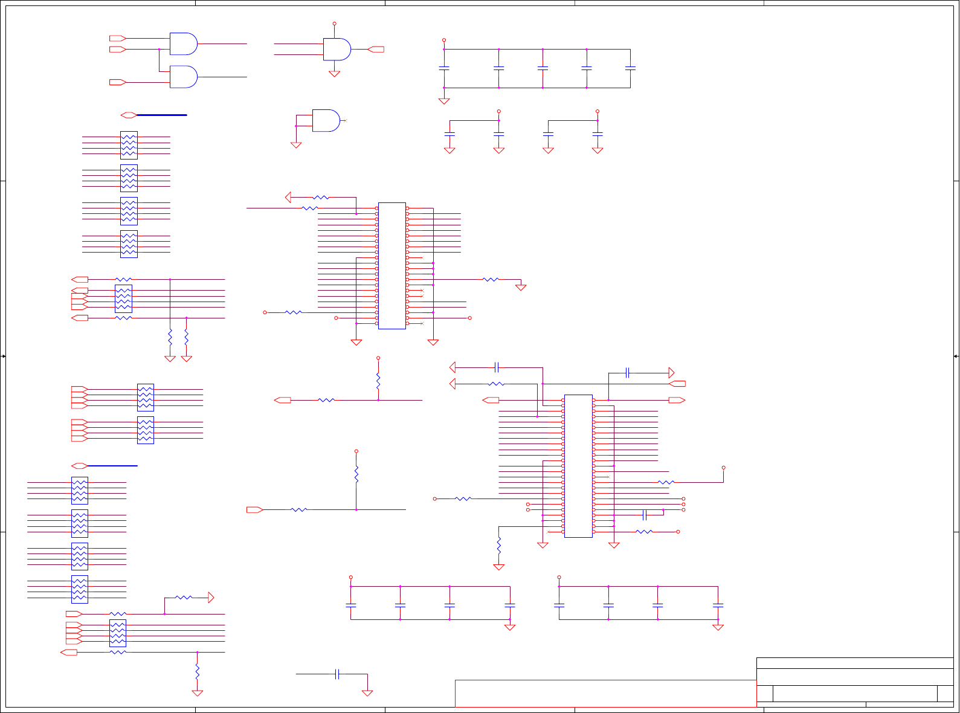
Task: Click the power symbol above the five-capacitor bank
Action: coord(444,40)
